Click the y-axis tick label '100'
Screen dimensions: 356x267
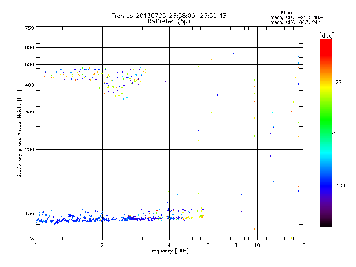coord(29,214)
